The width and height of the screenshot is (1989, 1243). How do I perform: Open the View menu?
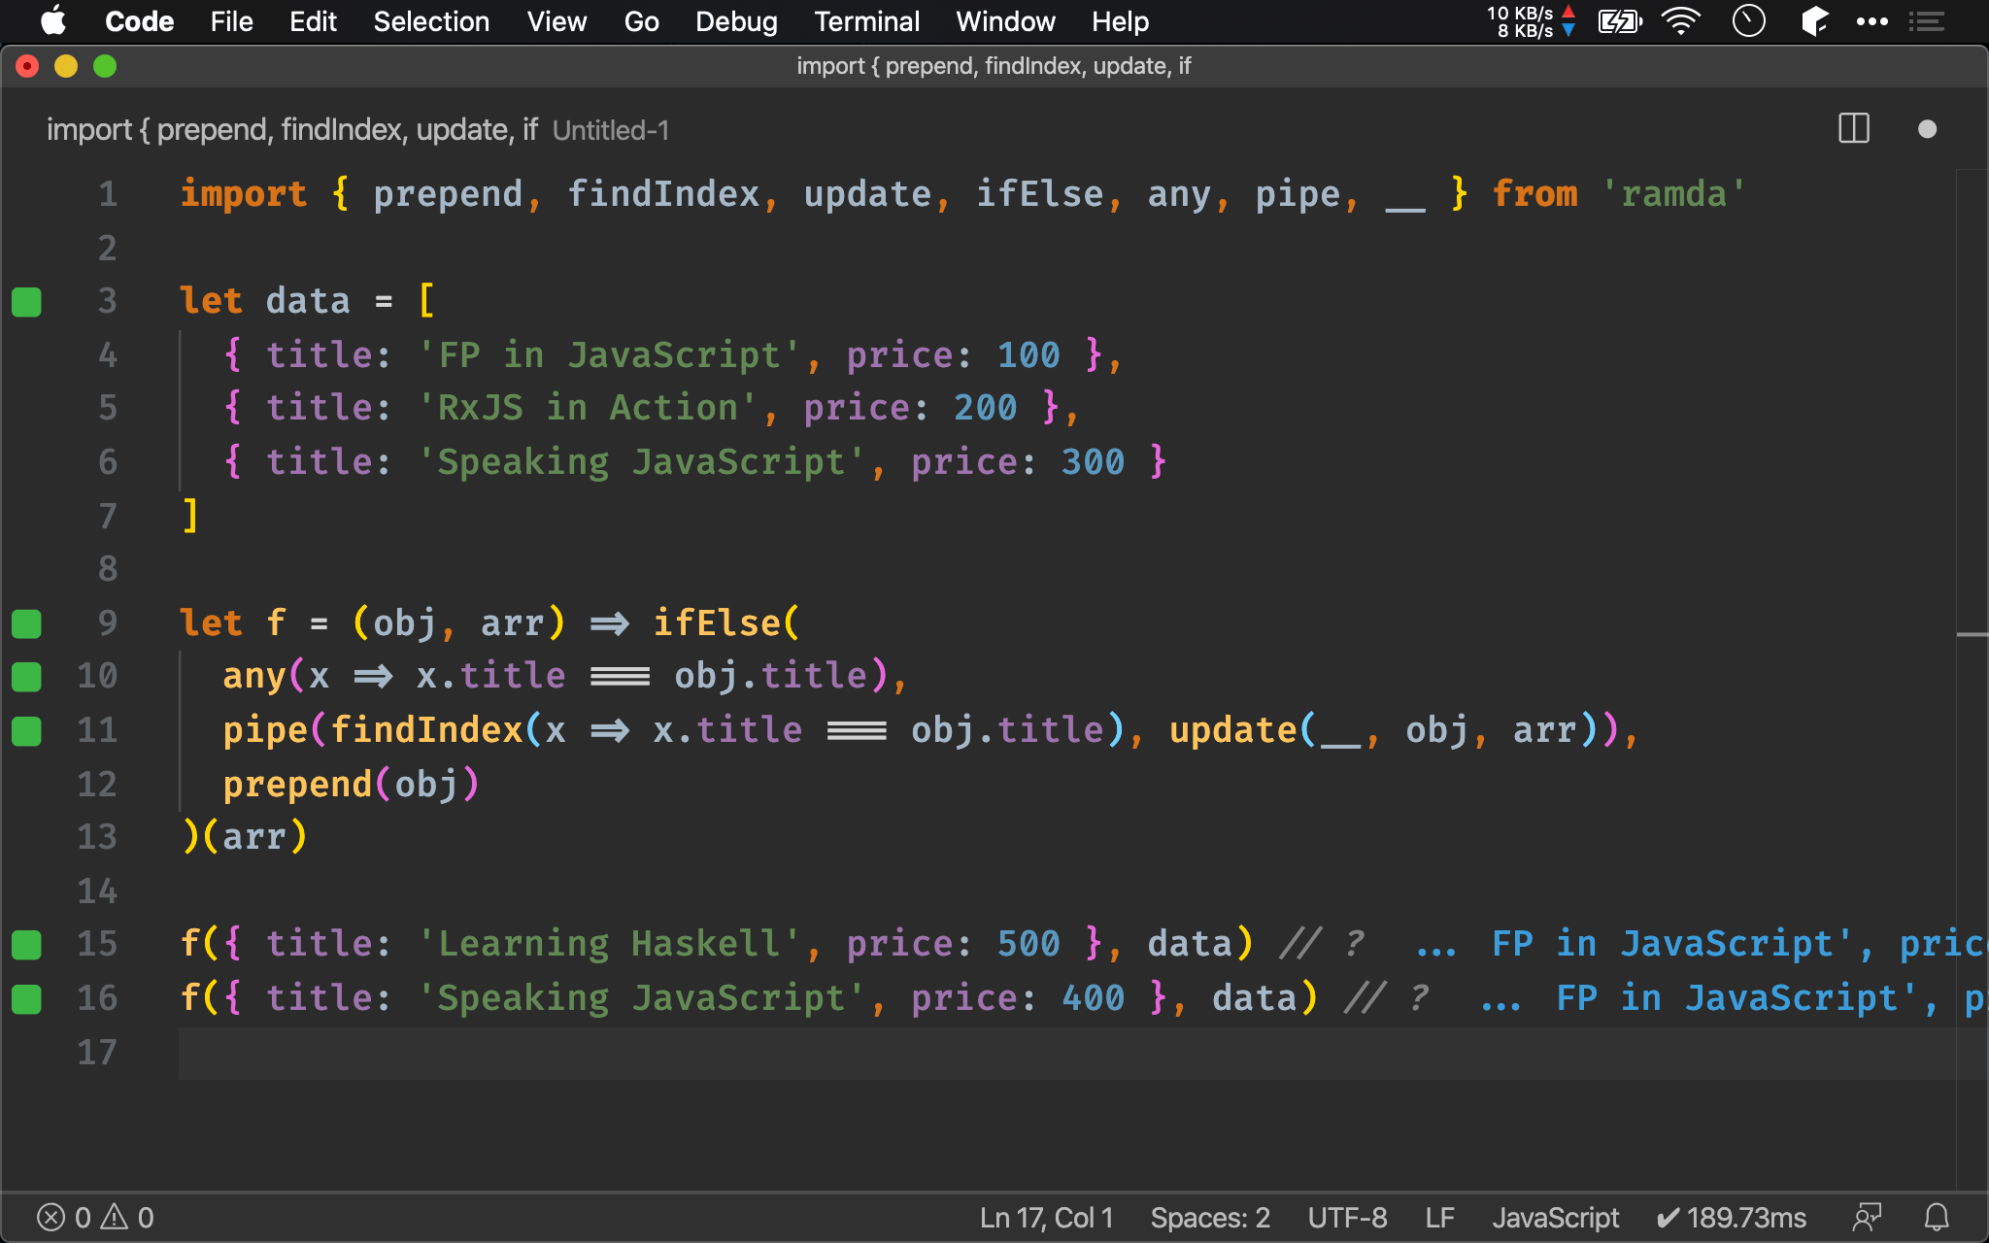pyautogui.click(x=556, y=21)
